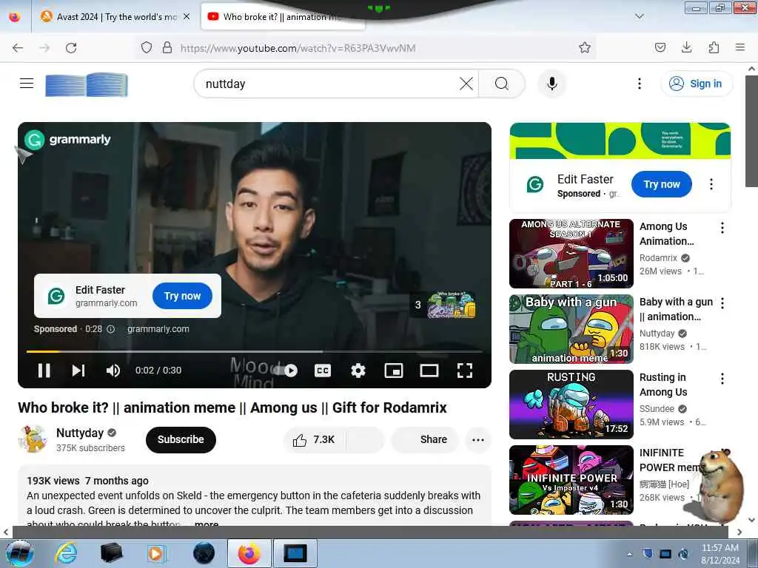Start voice search with microphone
The width and height of the screenshot is (758, 568).
[551, 84]
